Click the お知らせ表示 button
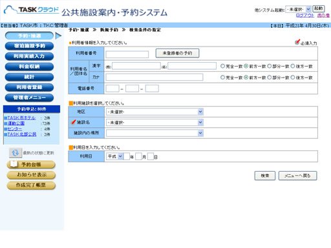Screen dimensions: 331x248 (31, 175)
